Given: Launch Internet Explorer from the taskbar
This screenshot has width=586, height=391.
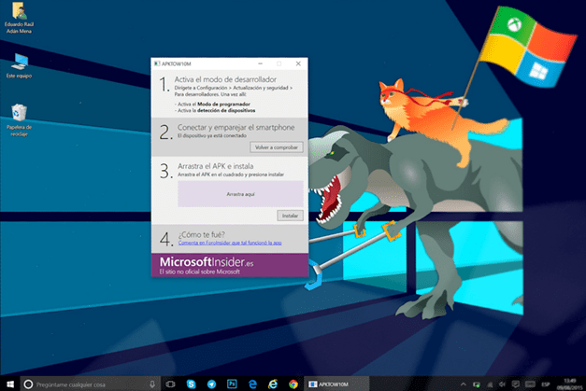Looking at the screenshot, I should point(273,384).
